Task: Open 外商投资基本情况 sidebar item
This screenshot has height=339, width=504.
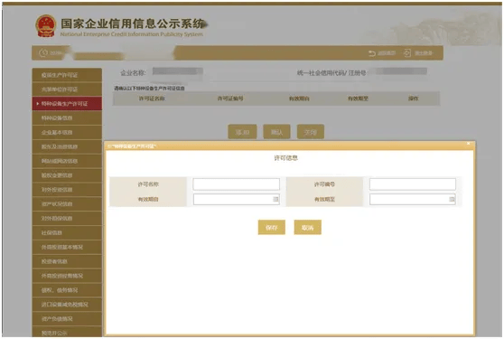Action: 67,247
